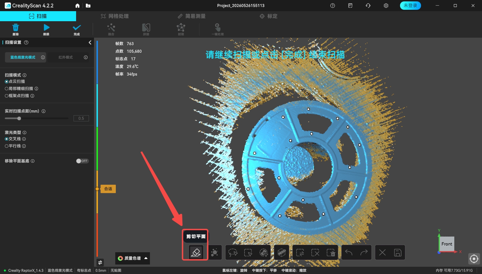The height and width of the screenshot is (274, 482).
Task: Go to the home icon in title bar
Action: click(x=77, y=6)
